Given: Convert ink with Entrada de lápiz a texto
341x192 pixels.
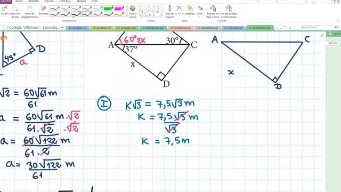Looking at the screenshot, I should [x=213, y=11].
